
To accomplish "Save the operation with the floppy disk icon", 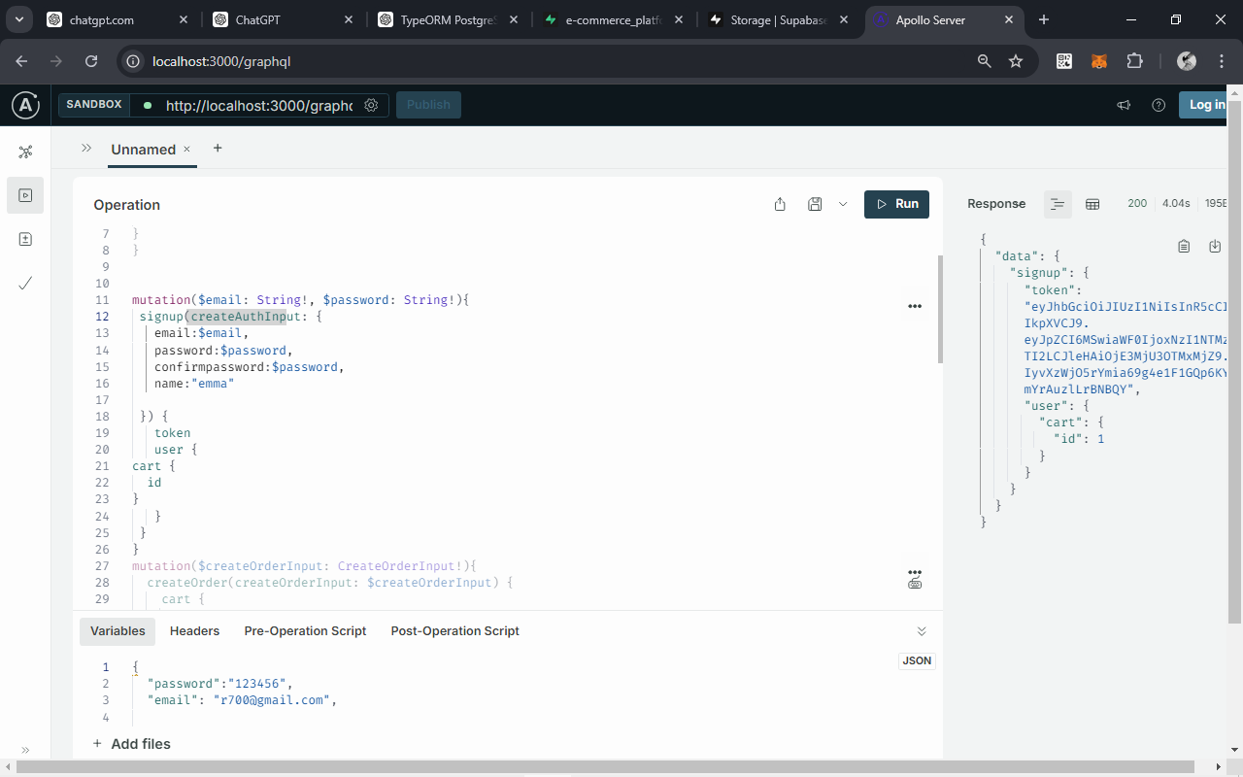I will 815,204.
